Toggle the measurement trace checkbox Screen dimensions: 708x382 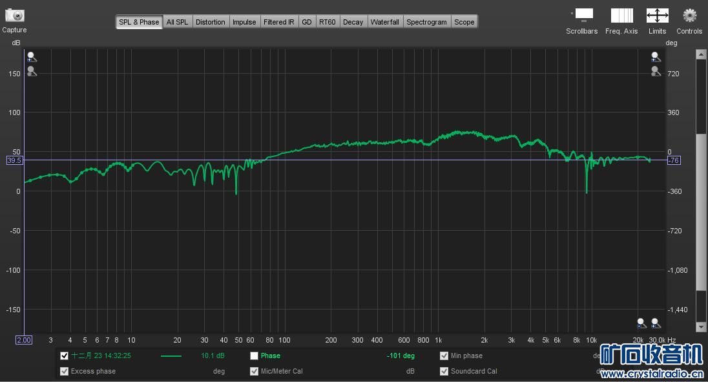(x=64, y=355)
